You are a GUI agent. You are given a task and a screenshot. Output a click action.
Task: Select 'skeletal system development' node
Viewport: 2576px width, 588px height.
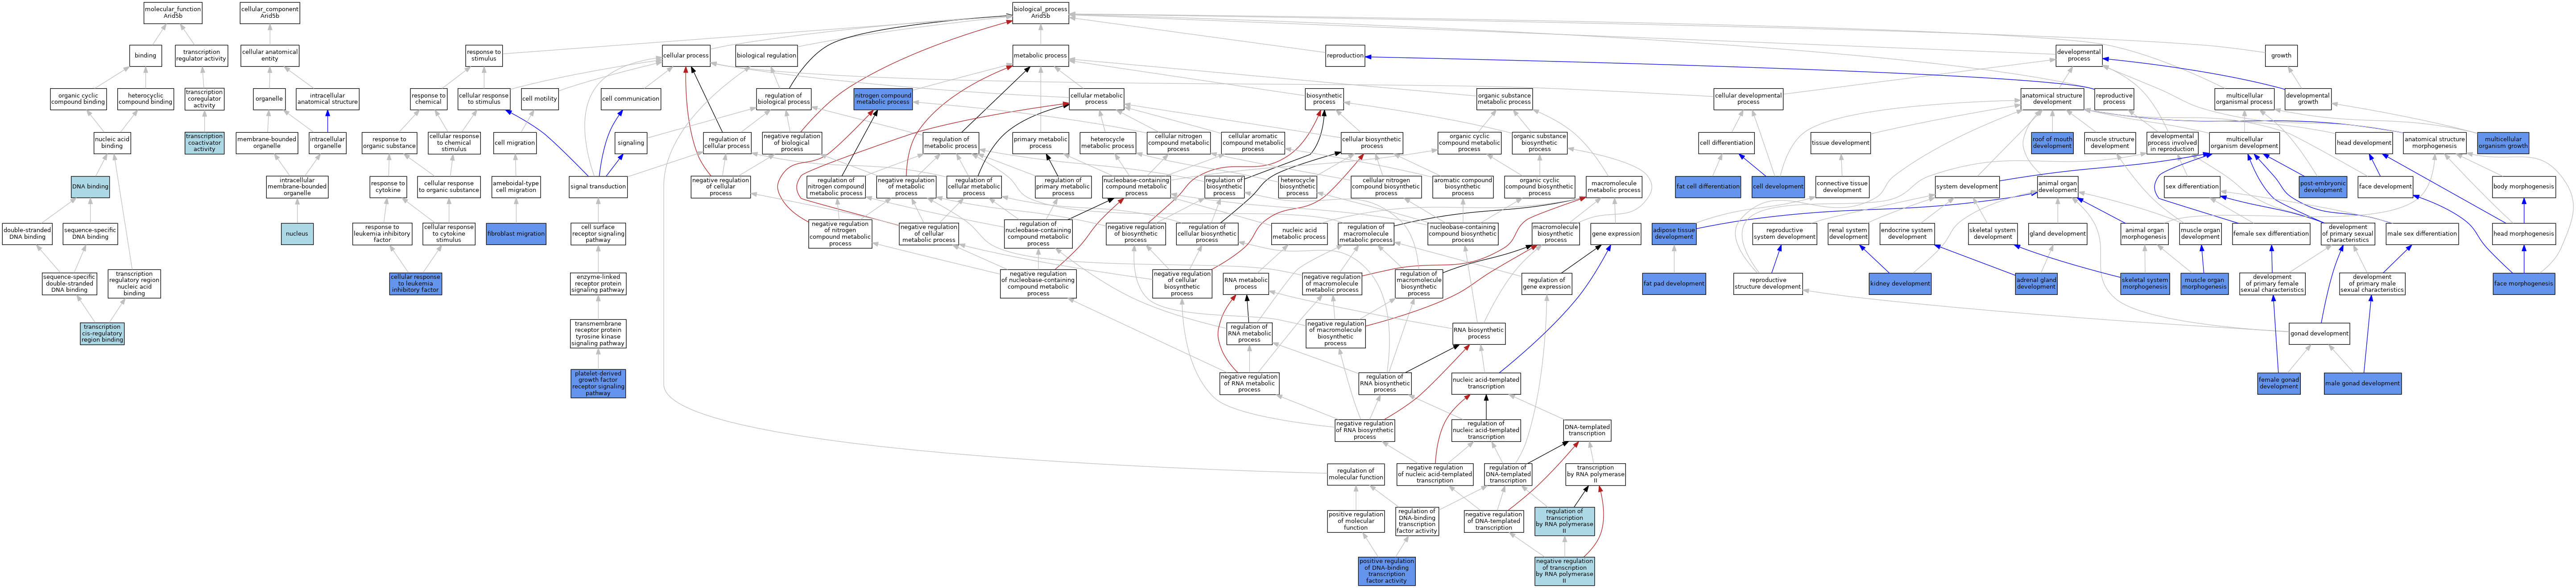point(1993,233)
